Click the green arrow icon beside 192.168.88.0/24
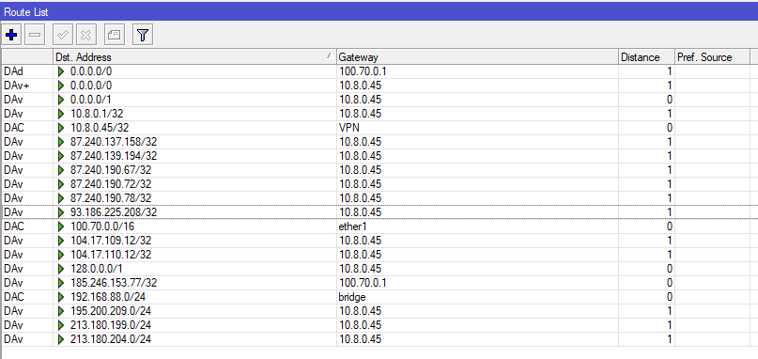758x359 pixels. coord(61,296)
